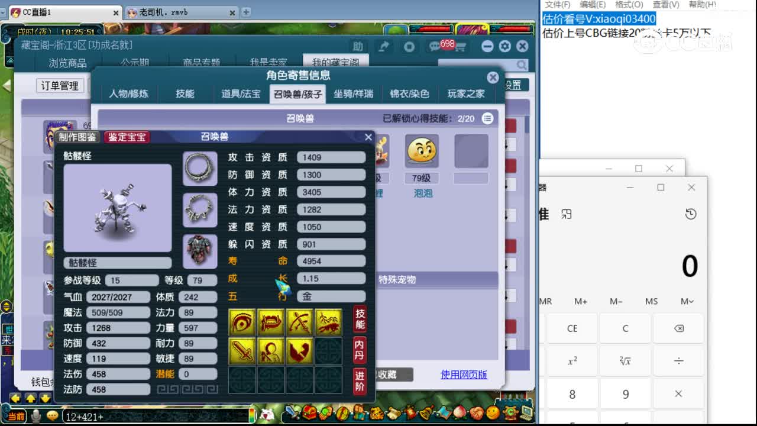Select the eye skill icon
Viewport: 757px width, 426px height.
242,321
